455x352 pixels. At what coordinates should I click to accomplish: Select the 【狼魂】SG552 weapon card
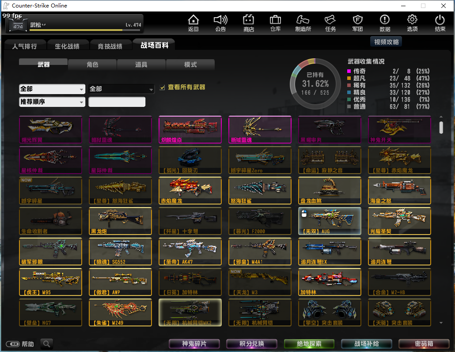coord(121,252)
